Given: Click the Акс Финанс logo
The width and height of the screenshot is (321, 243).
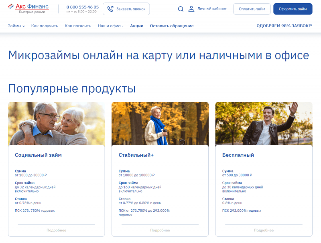Looking at the screenshot, I should 28,8.
